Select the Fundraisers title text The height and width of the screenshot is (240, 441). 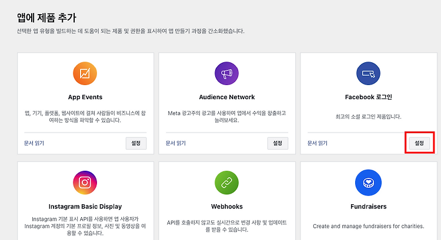(x=369, y=207)
